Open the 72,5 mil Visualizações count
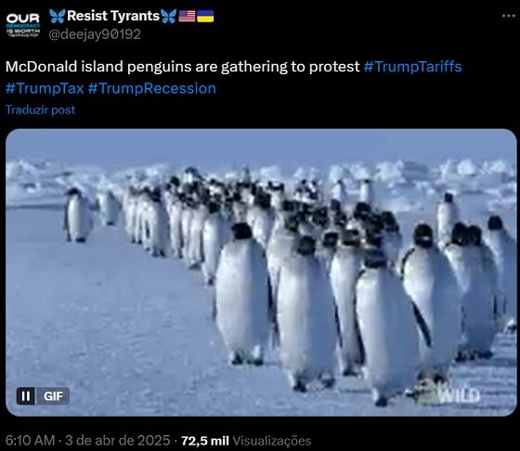 click(x=246, y=441)
